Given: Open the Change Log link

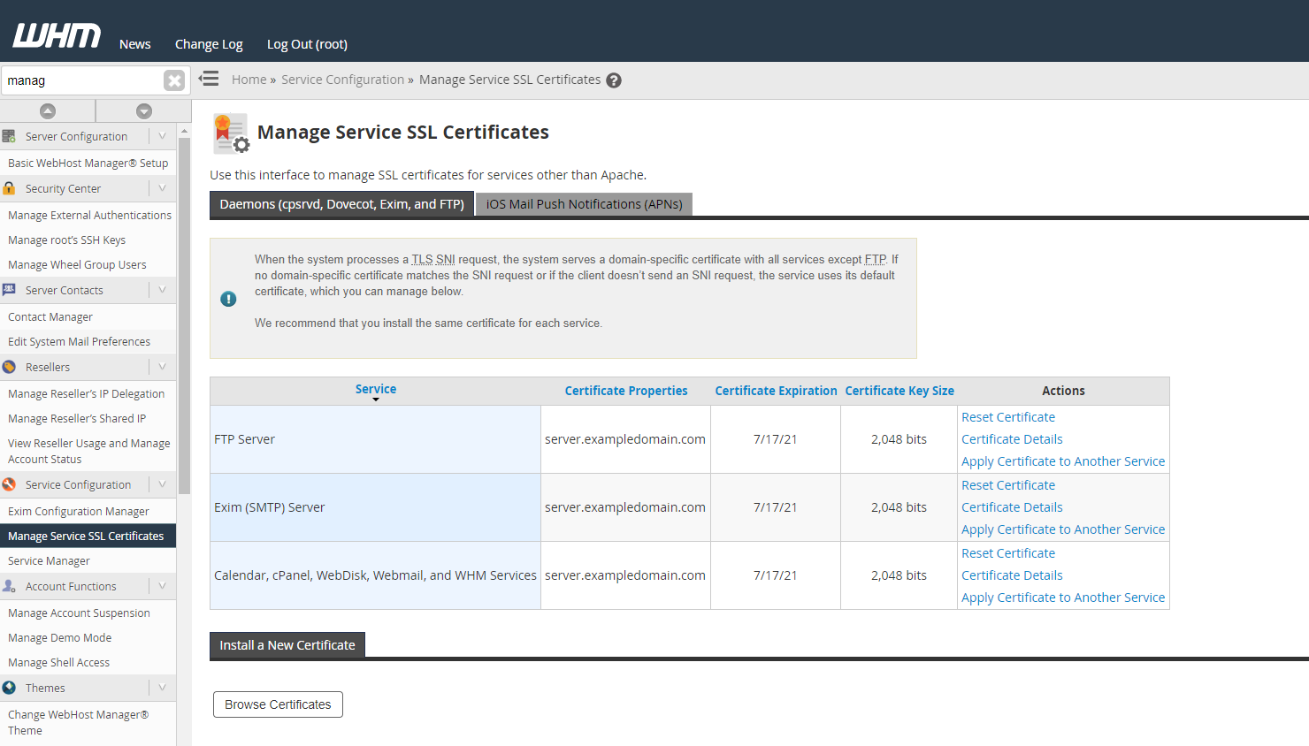Looking at the screenshot, I should tap(209, 44).
